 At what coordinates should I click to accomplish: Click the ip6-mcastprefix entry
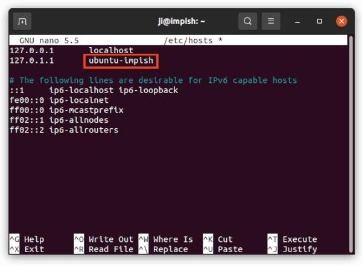[x=86, y=111]
